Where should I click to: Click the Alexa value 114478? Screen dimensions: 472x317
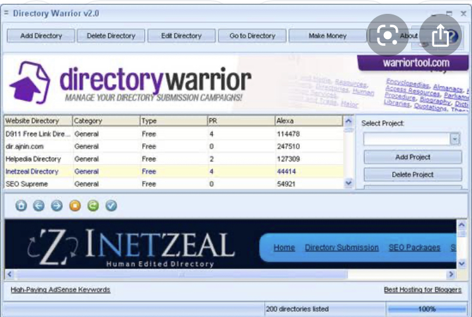click(x=288, y=134)
